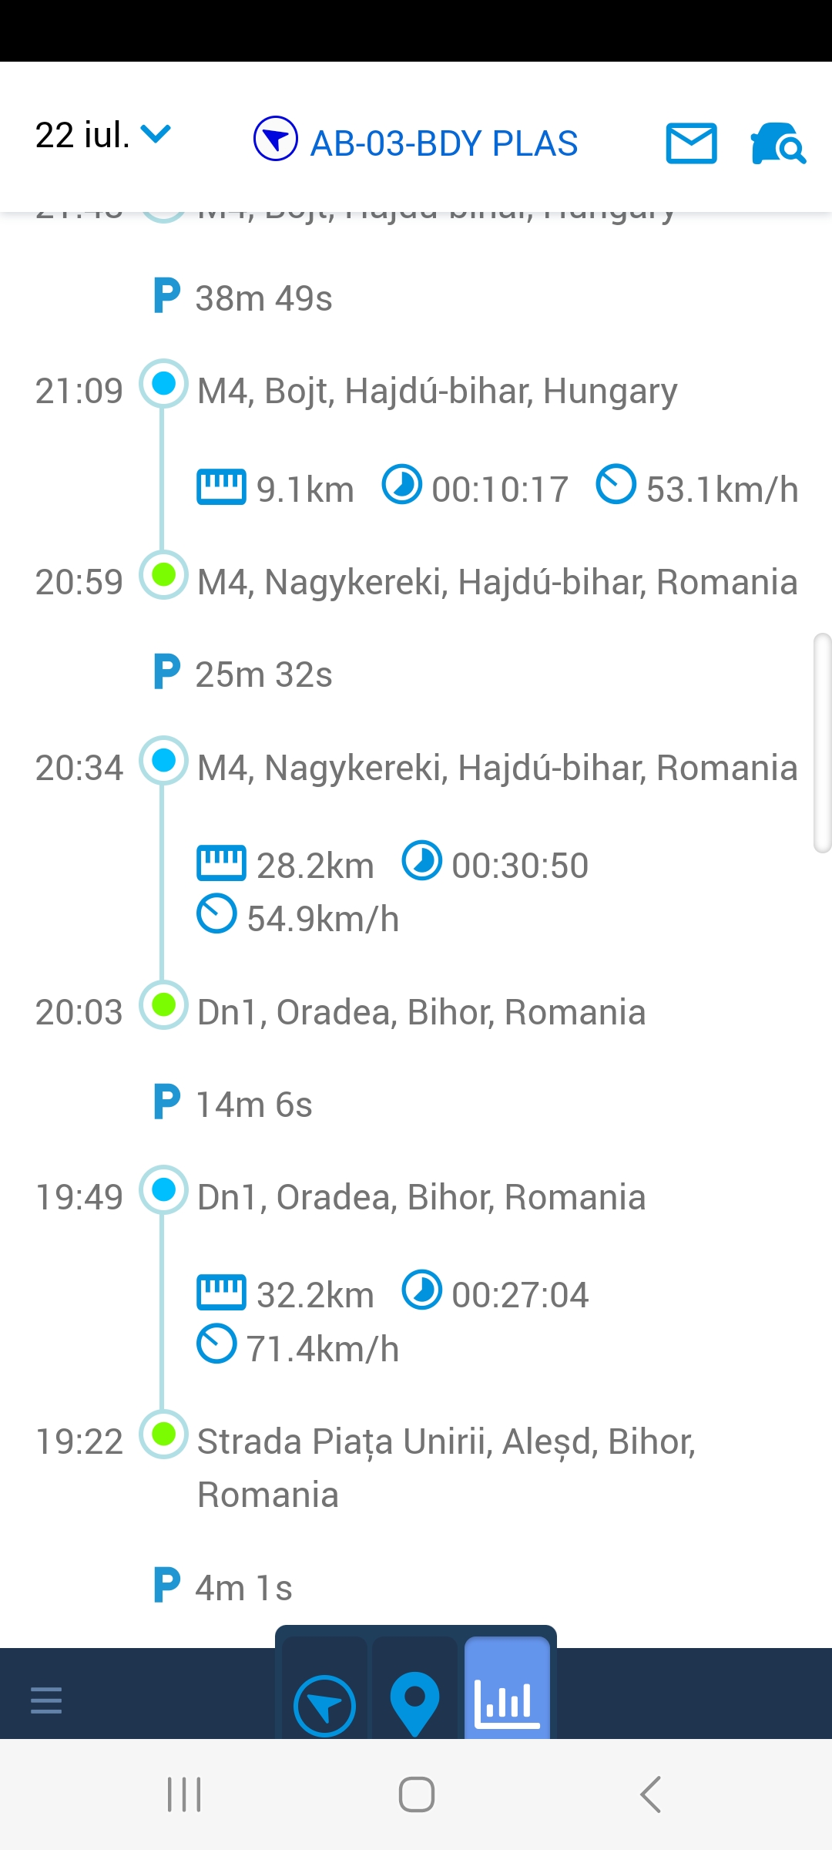This screenshot has width=832, height=1850.
Task: Tap the vehicle search icon
Action: tap(778, 143)
